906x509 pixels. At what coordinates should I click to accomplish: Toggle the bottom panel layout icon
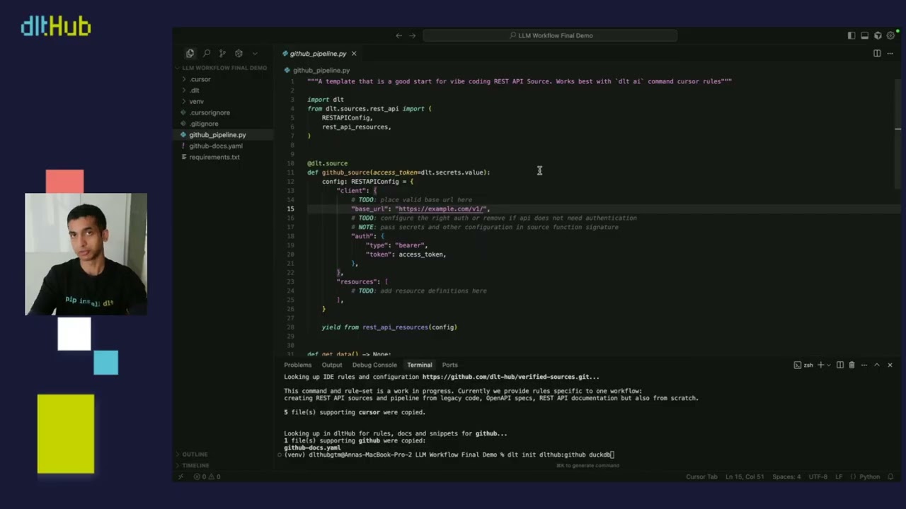[x=864, y=35]
